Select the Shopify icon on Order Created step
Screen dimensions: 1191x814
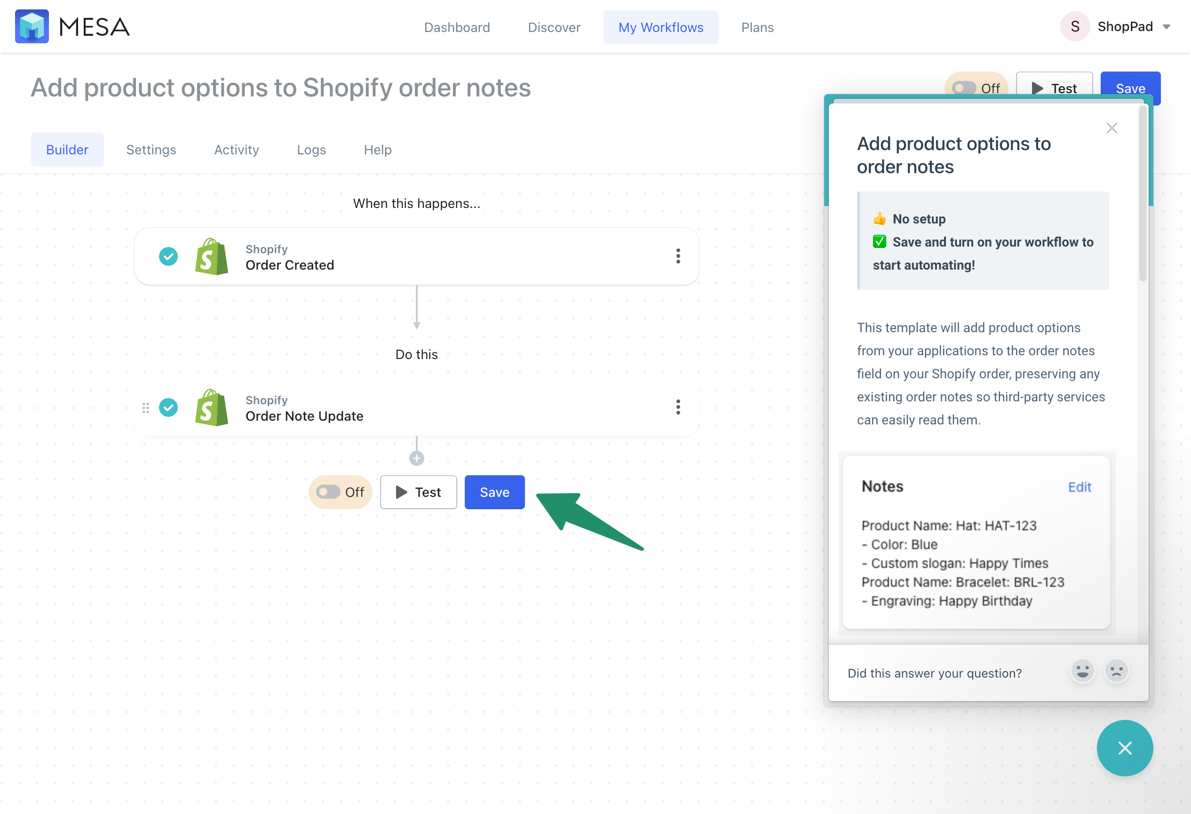pos(211,256)
